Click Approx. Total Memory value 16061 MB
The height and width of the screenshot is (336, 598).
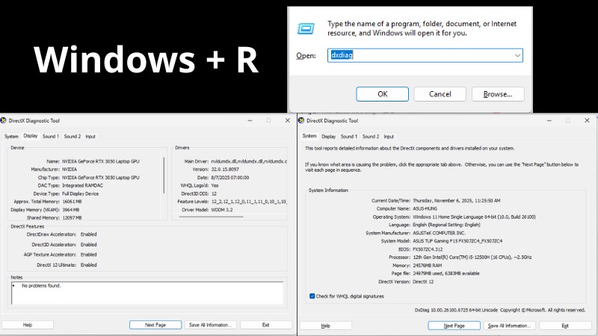[x=72, y=202]
